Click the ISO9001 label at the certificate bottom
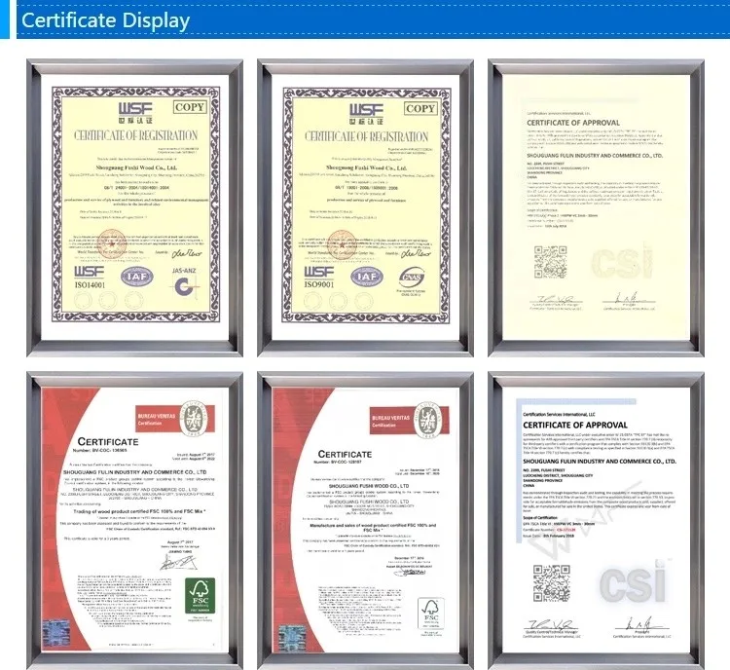 [x=319, y=284]
